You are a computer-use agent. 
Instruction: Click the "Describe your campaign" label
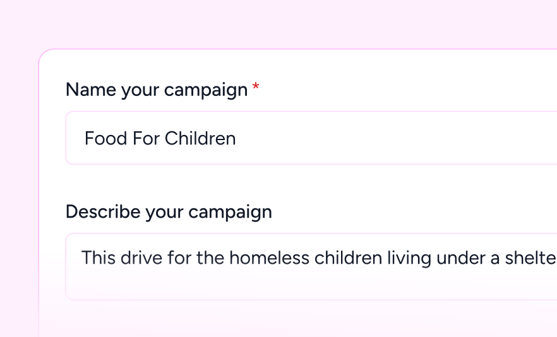pyautogui.click(x=169, y=212)
